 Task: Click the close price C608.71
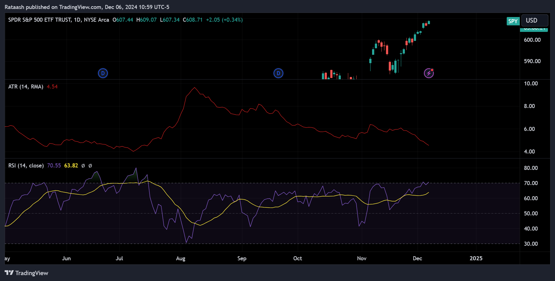click(x=193, y=20)
